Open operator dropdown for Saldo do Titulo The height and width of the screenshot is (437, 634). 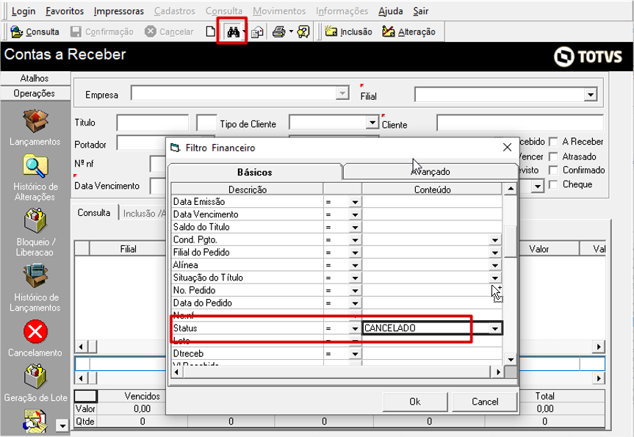coord(355,227)
